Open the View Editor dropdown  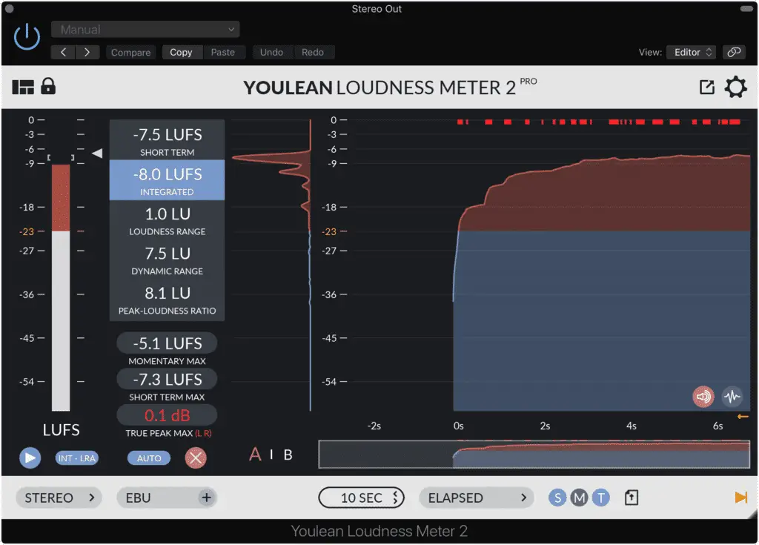coord(692,53)
